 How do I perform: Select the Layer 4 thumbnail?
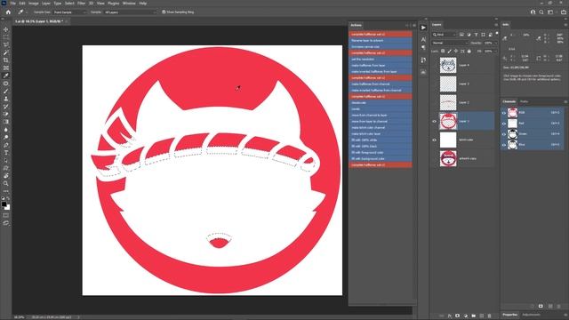point(448,65)
